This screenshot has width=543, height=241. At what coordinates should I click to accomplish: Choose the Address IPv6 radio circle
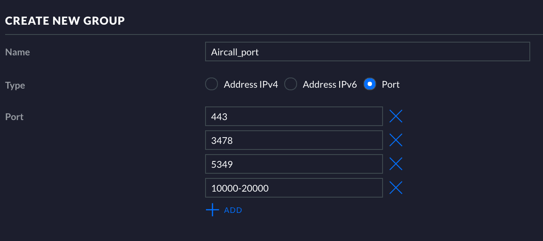pos(291,84)
